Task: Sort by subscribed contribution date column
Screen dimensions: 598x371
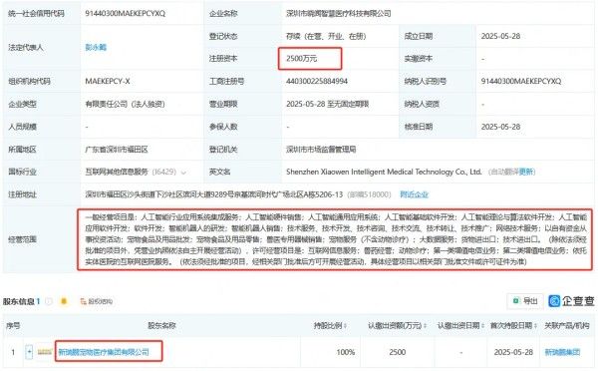Action: point(460,325)
